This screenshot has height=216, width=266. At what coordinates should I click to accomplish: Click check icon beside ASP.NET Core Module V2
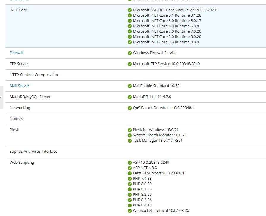tap(129, 10)
